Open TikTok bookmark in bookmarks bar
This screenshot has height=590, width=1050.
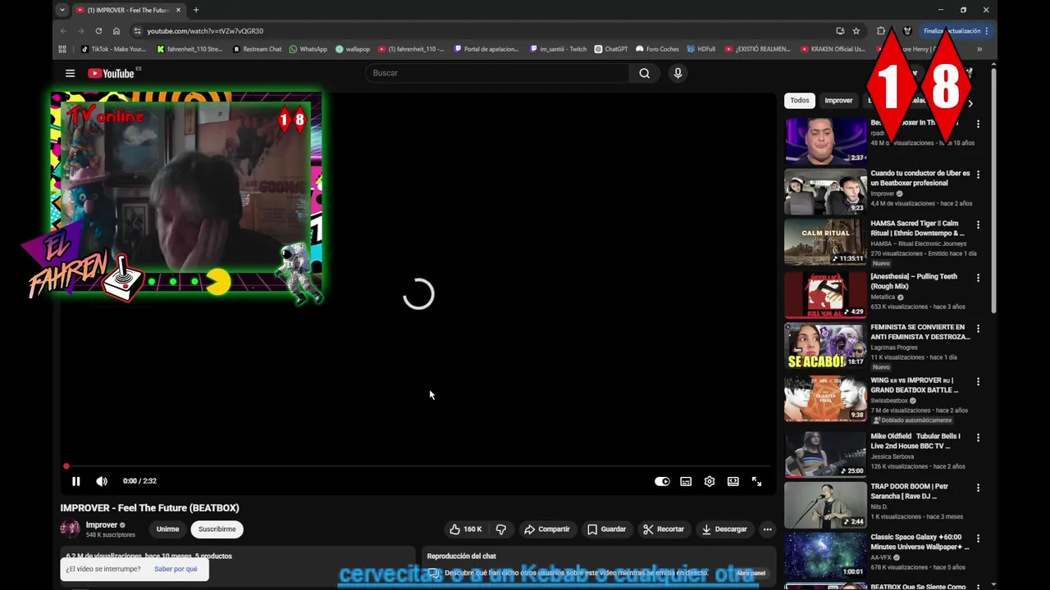coord(112,49)
